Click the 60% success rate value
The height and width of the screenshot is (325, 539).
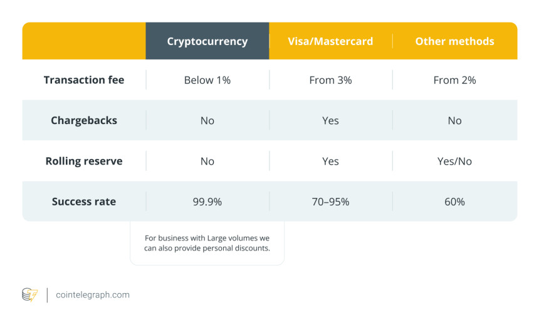click(454, 202)
